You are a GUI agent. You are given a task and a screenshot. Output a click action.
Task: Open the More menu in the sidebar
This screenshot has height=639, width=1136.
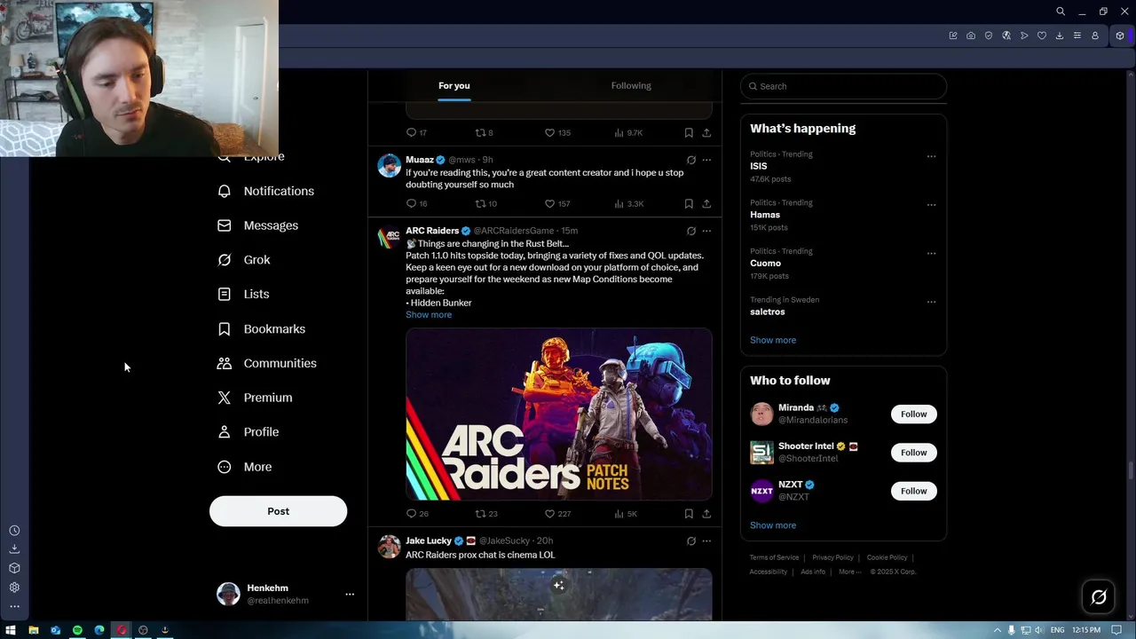pos(244,467)
